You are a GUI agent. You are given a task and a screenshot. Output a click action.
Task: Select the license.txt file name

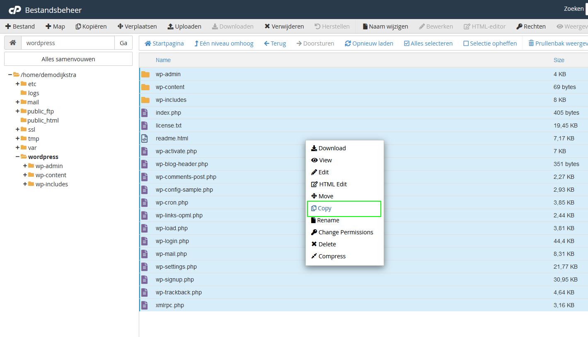pyautogui.click(x=169, y=125)
